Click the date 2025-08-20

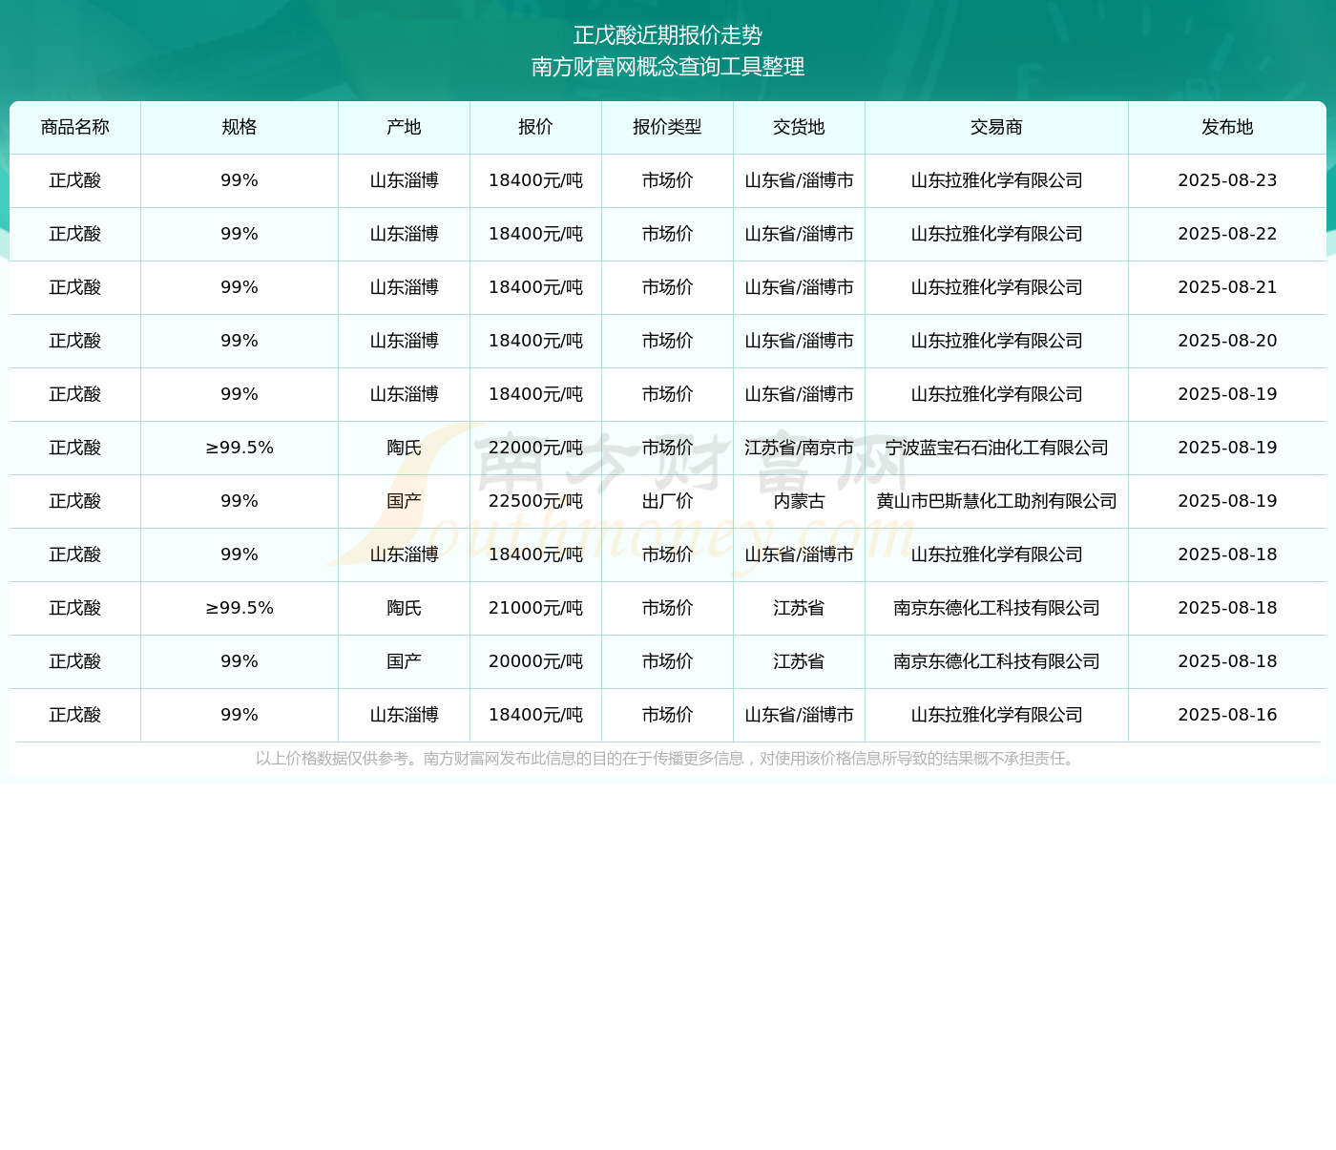[1228, 341]
